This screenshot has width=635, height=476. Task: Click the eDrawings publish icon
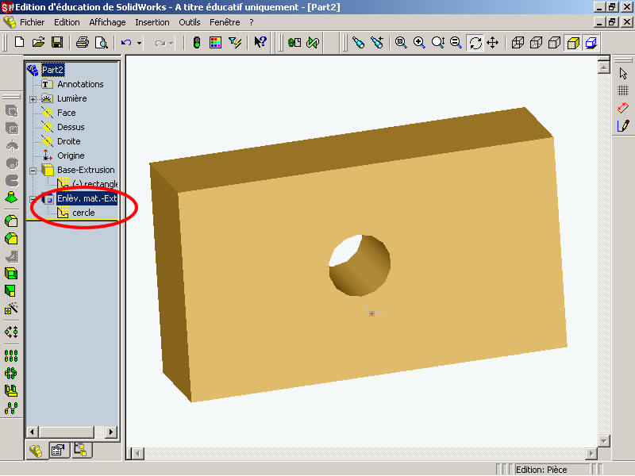294,42
